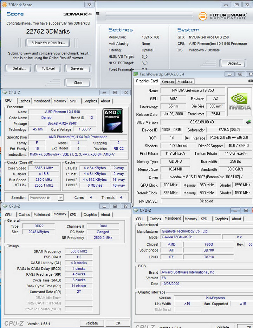The width and height of the screenshot is (253, 328).
Task: Open Memory tab in Mainboard CPU-Z window
Action: (x=191, y=219)
